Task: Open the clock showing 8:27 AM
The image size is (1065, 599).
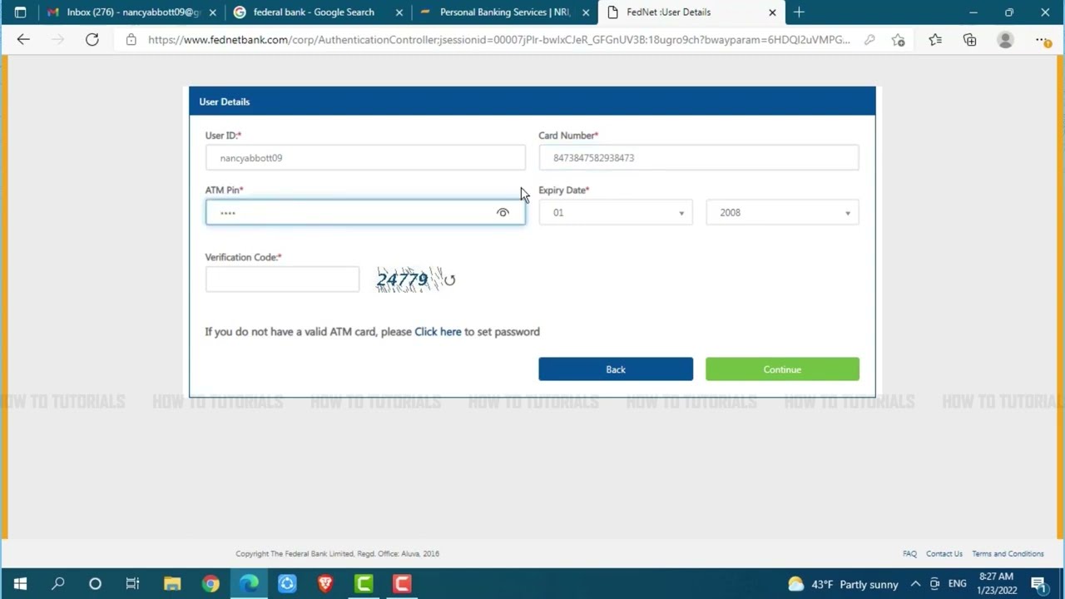Action: point(997,584)
